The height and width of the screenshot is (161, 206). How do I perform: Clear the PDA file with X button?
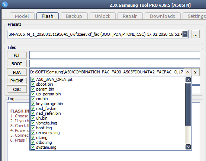(x=195, y=72)
